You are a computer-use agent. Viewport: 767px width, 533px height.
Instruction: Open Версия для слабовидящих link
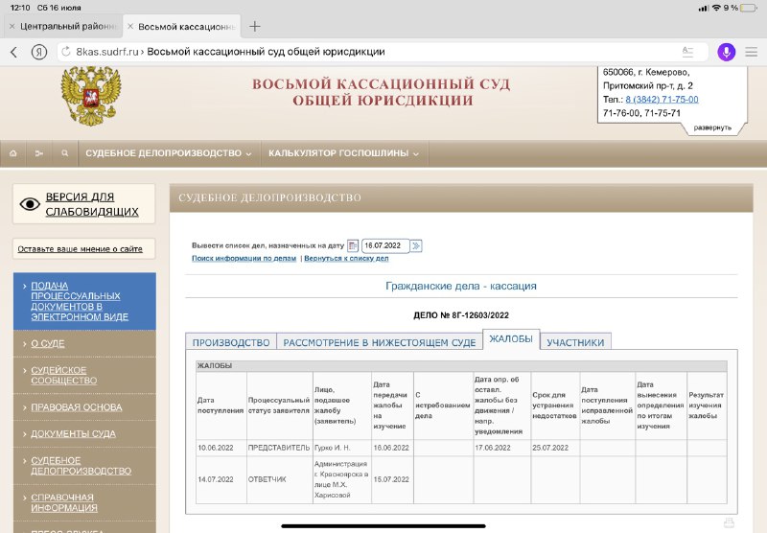(x=92, y=204)
